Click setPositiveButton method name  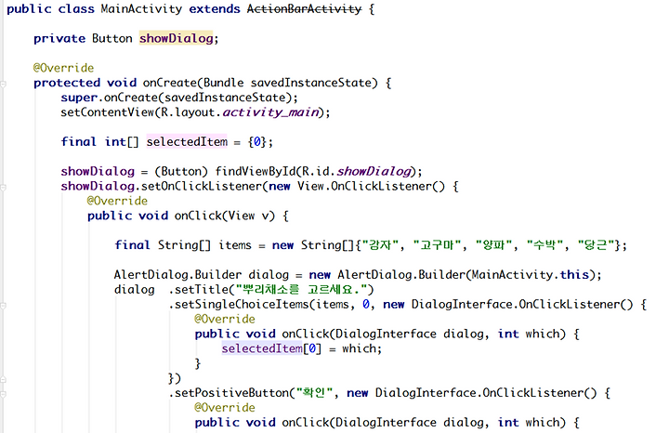click(x=231, y=393)
